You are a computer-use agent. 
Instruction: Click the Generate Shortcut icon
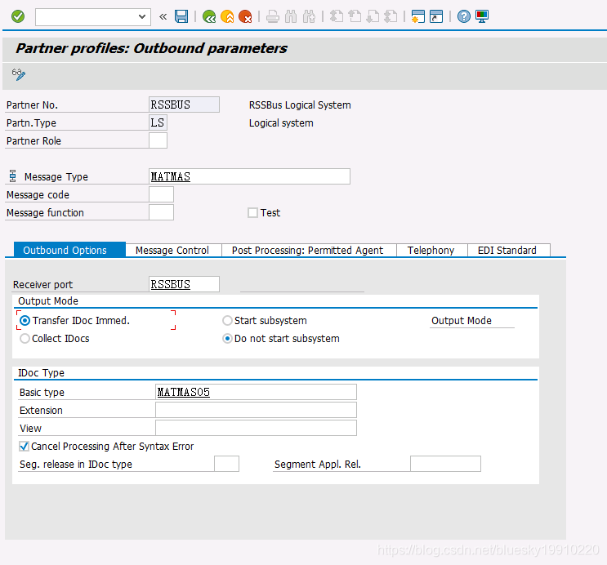(436, 16)
